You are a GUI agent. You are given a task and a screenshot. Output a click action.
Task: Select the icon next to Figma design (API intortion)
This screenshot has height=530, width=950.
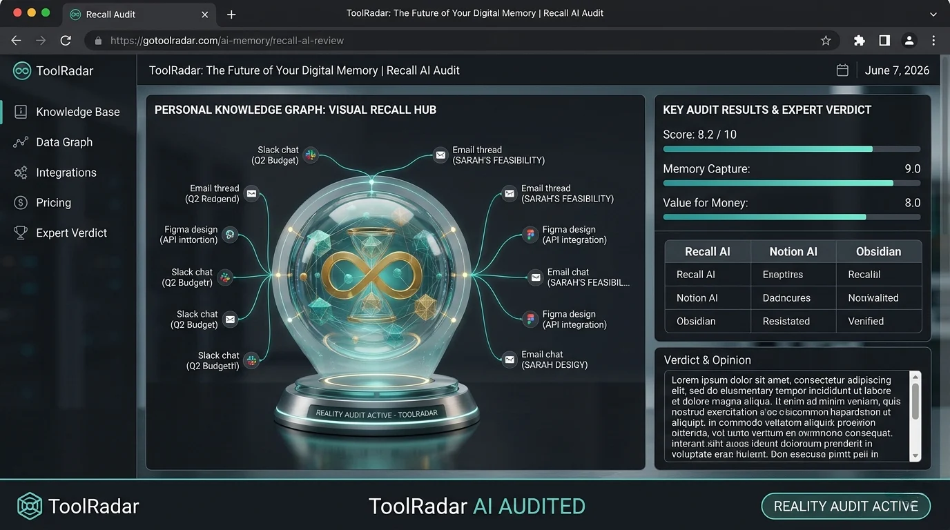click(x=230, y=235)
